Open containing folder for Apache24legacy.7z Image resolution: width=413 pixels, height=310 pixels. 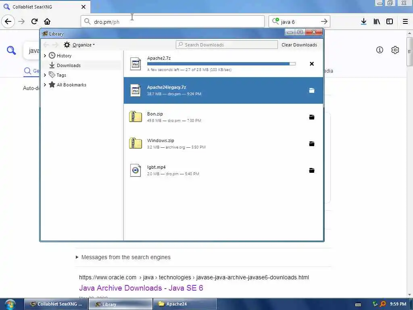[312, 90]
